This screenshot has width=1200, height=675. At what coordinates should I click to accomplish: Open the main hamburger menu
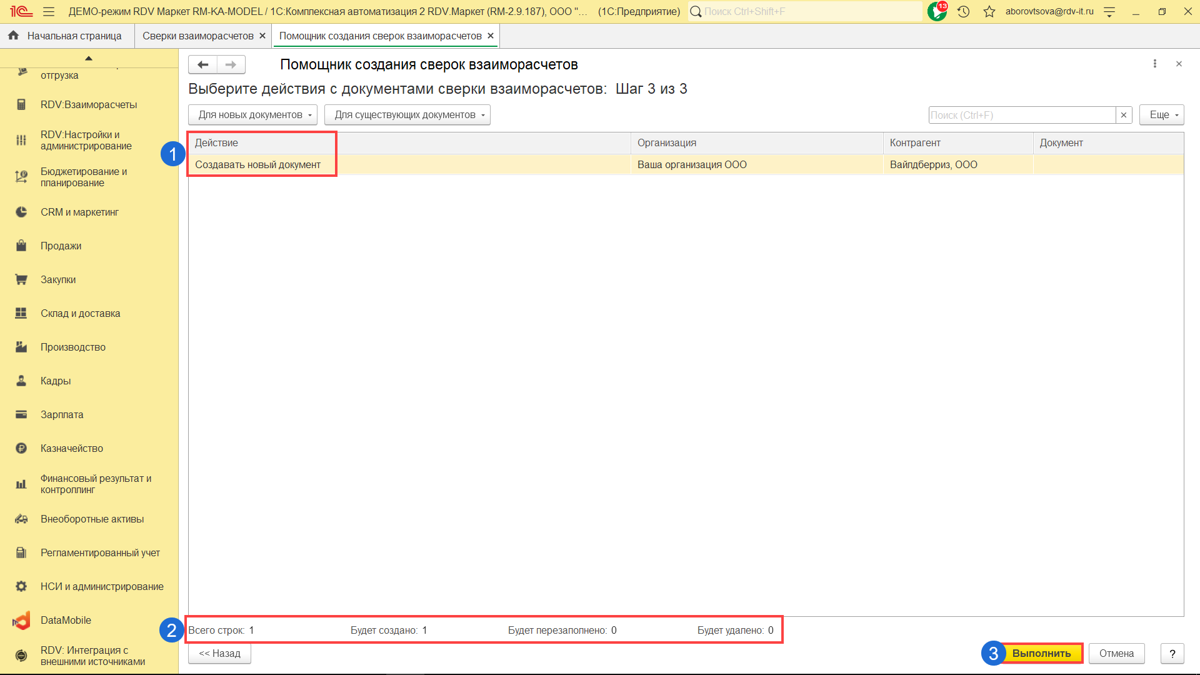click(x=49, y=11)
